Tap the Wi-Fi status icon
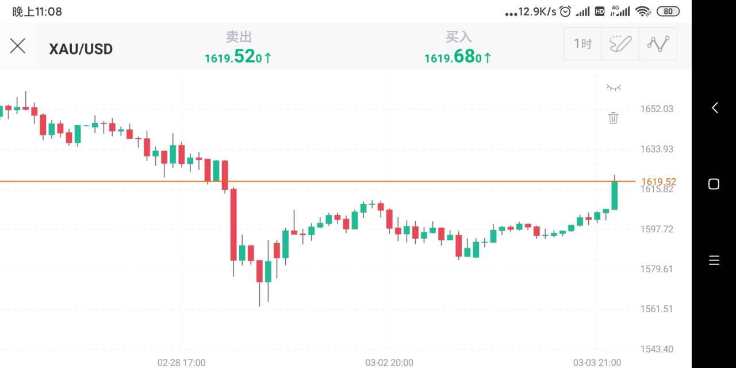The image size is (736, 368). (643, 11)
